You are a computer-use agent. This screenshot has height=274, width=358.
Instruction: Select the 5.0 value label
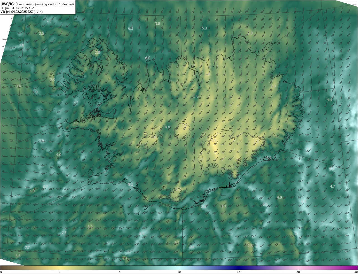click(x=196, y=96)
